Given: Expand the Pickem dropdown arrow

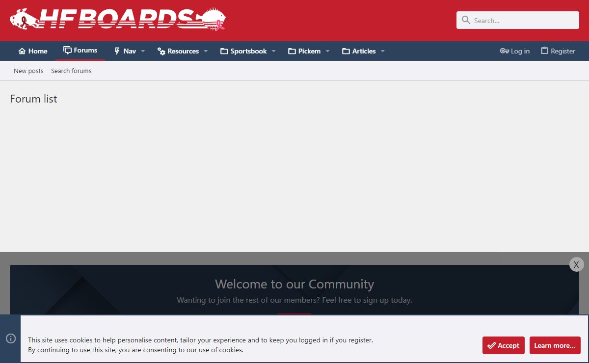Looking at the screenshot, I should coord(327,51).
